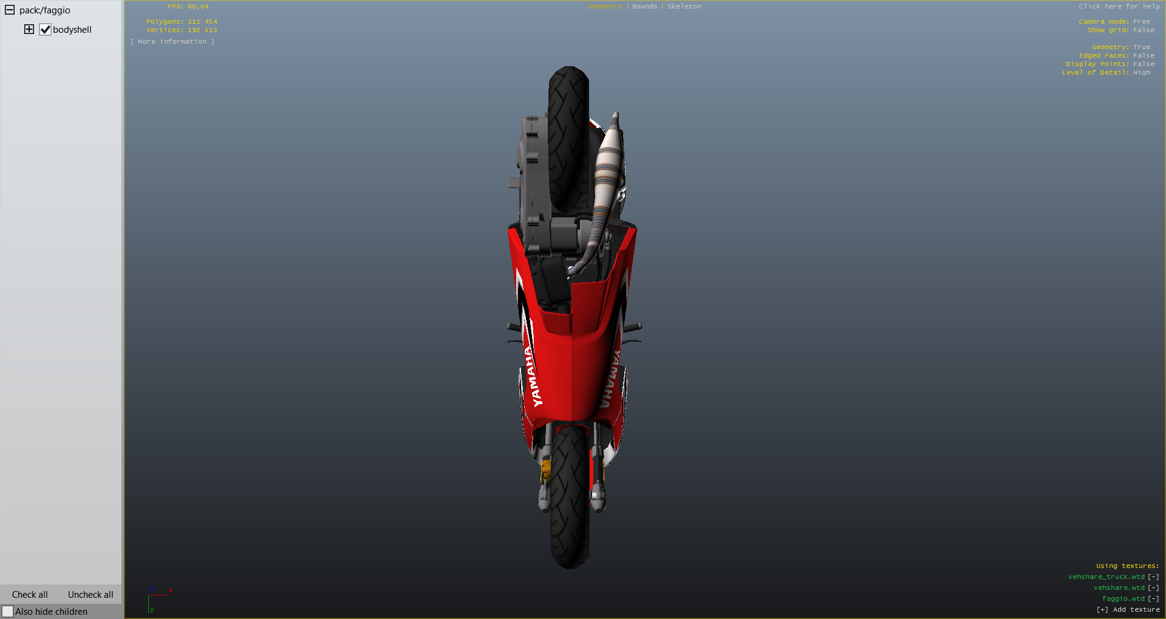Select the vehshare.wtd texture name
This screenshot has height=619, width=1166.
1119,588
